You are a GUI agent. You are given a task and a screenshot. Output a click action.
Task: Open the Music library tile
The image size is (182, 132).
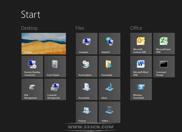pyautogui.click(x=109, y=89)
